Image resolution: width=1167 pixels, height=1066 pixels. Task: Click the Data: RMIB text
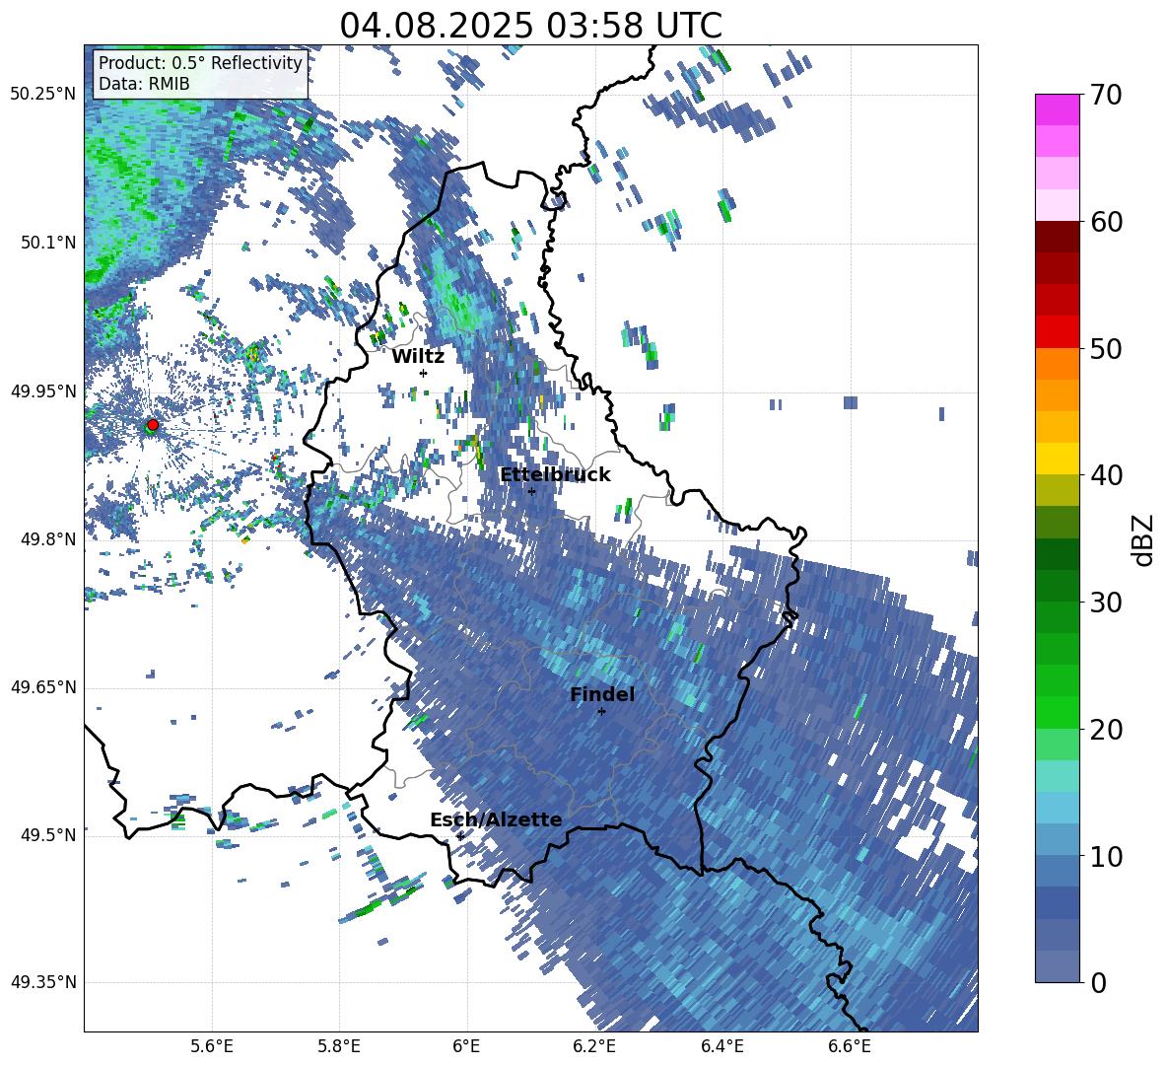(144, 84)
